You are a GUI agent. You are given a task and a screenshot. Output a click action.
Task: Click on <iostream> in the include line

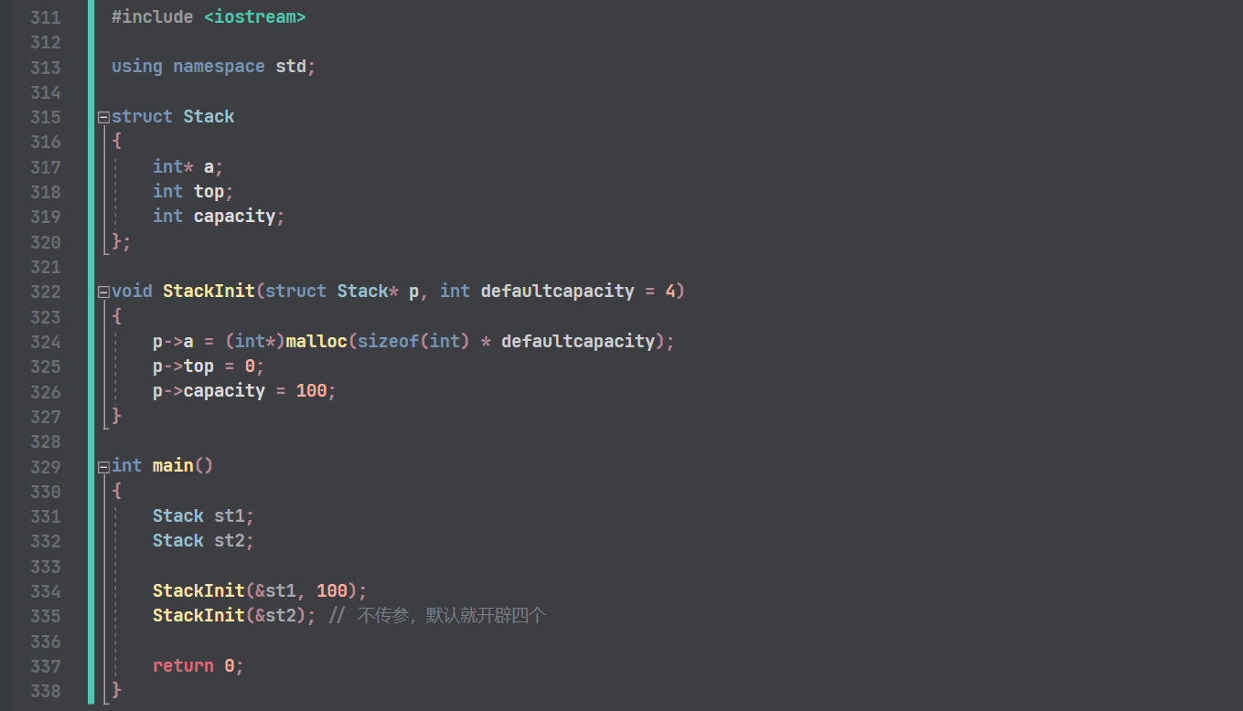pyautogui.click(x=255, y=16)
